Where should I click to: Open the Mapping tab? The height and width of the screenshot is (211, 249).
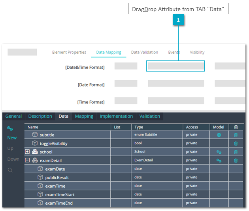tap(84, 116)
